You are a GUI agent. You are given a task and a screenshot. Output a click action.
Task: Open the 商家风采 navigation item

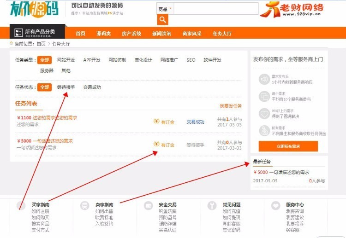[x=192, y=34]
